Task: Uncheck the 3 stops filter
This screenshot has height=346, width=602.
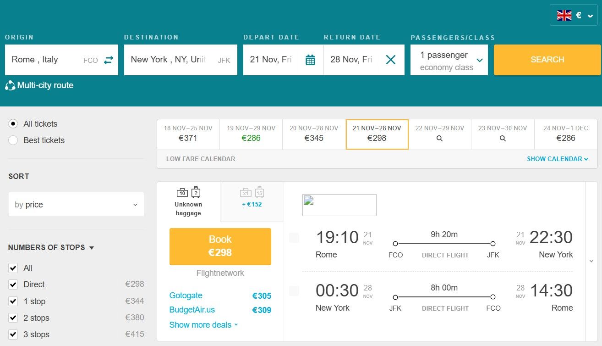Action: point(13,335)
